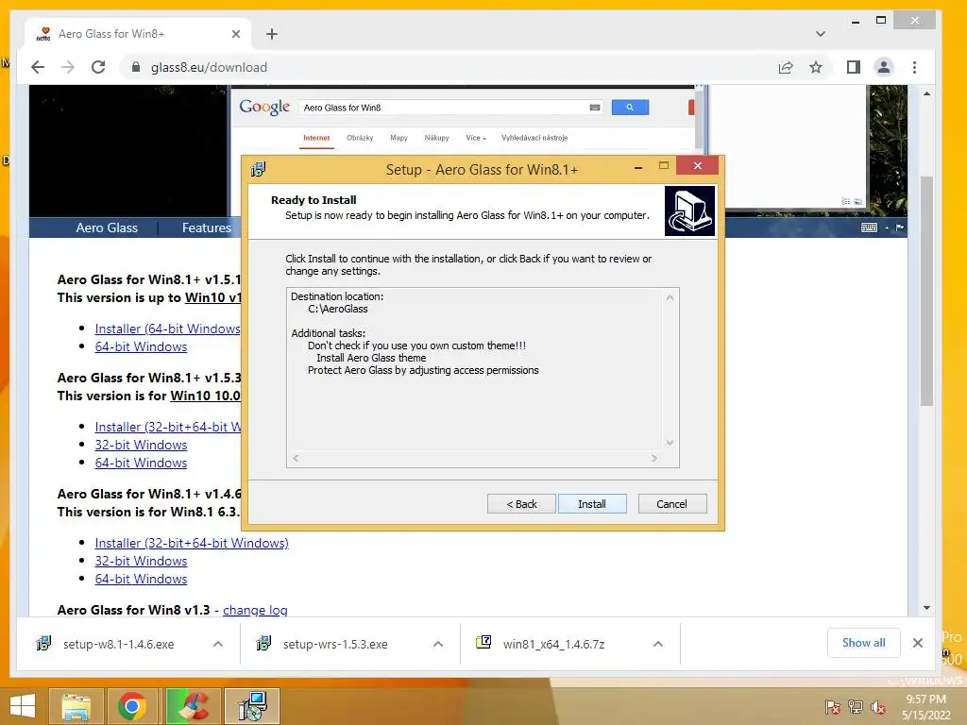Open the Chrome profile avatar
The image size is (967, 725).
(x=884, y=67)
